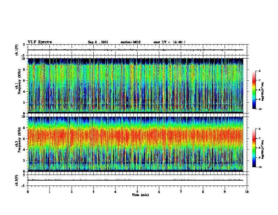Image resolution: width=278 pixels, height=215 pixels.
Task: Click the '9' tick on the Time axis
Action: pyautogui.click(x=225, y=192)
